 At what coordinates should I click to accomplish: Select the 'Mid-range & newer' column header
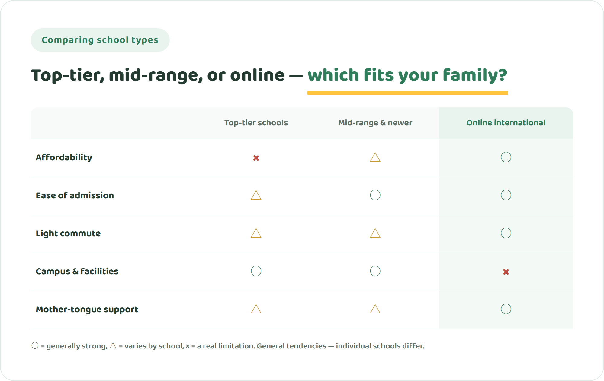[375, 123]
